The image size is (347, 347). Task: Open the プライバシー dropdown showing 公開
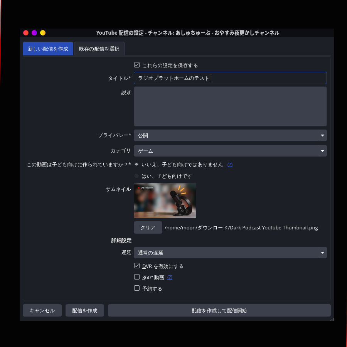pos(230,135)
